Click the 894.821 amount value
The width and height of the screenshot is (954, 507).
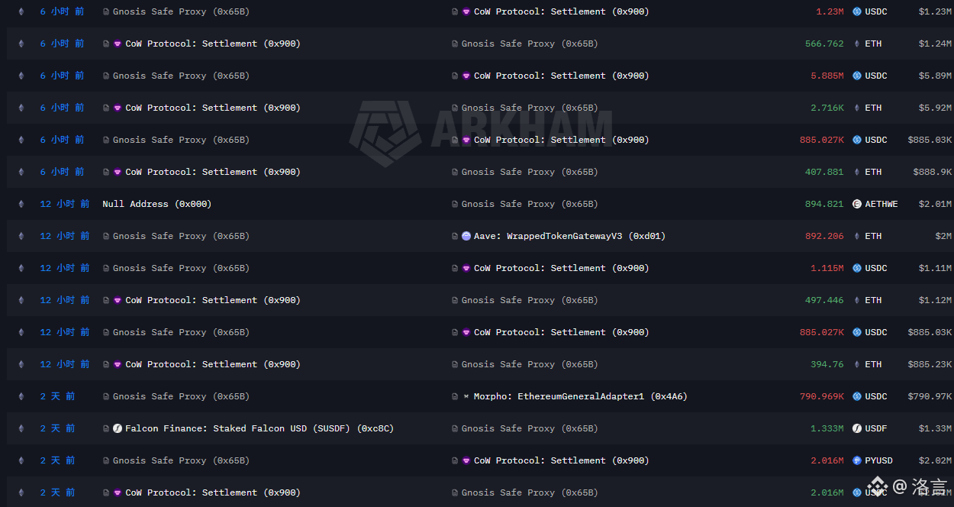824,204
